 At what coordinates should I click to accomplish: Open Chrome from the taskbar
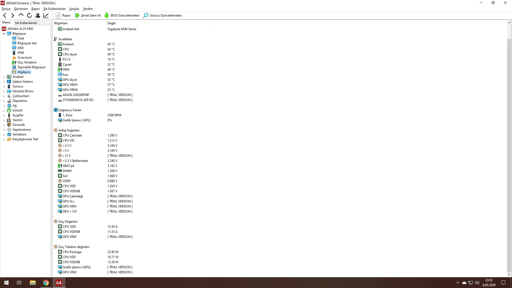point(46,283)
